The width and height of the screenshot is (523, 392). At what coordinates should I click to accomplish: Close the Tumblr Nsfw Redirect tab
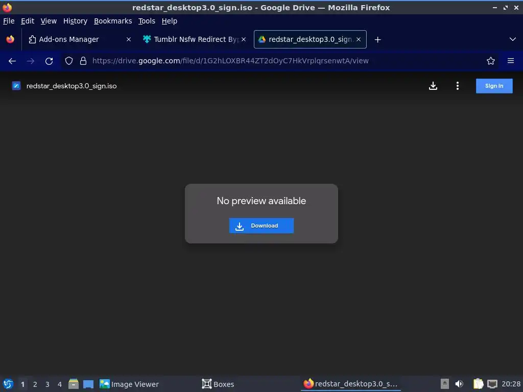coord(244,39)
